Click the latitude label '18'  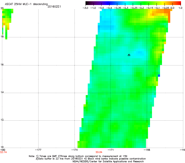coord(2,36)
